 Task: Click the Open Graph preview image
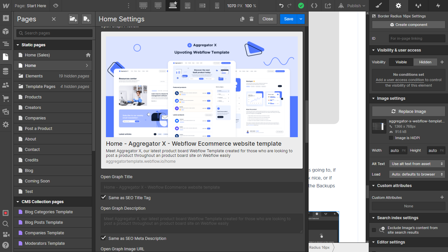(x=202, y=87)
